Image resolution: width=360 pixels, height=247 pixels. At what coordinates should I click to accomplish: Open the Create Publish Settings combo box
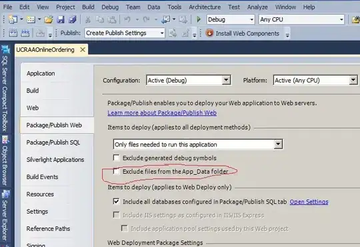pos(125,33)
